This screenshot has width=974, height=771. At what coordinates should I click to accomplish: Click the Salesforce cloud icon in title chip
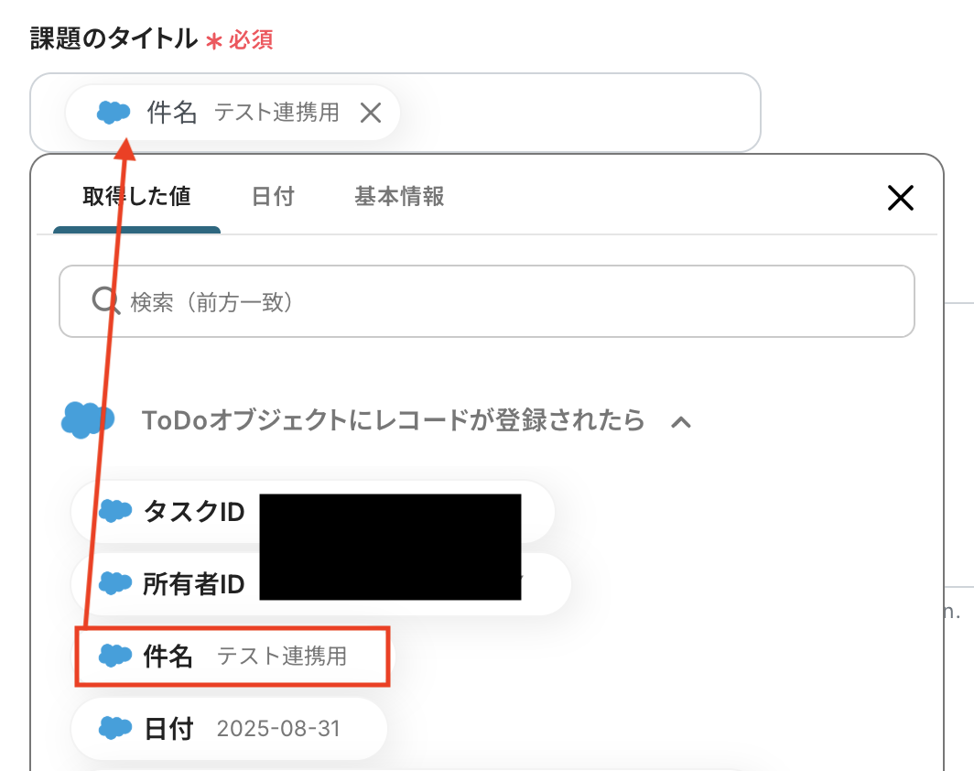click(114, 113)
